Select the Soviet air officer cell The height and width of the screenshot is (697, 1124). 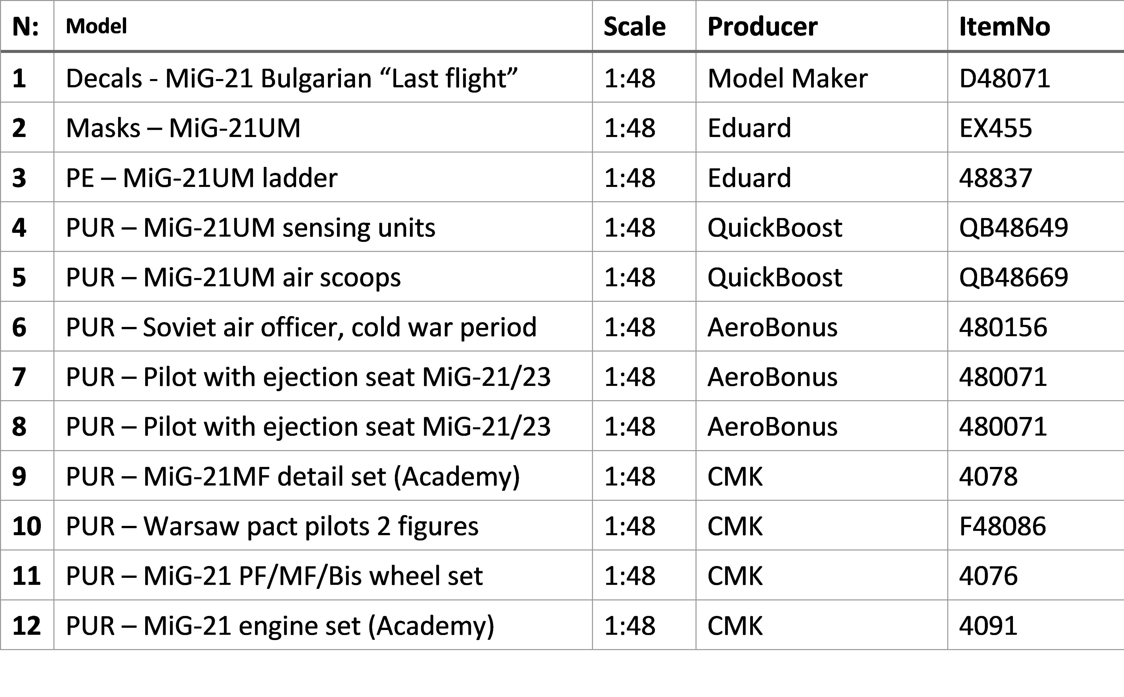[x=323, y=326]
